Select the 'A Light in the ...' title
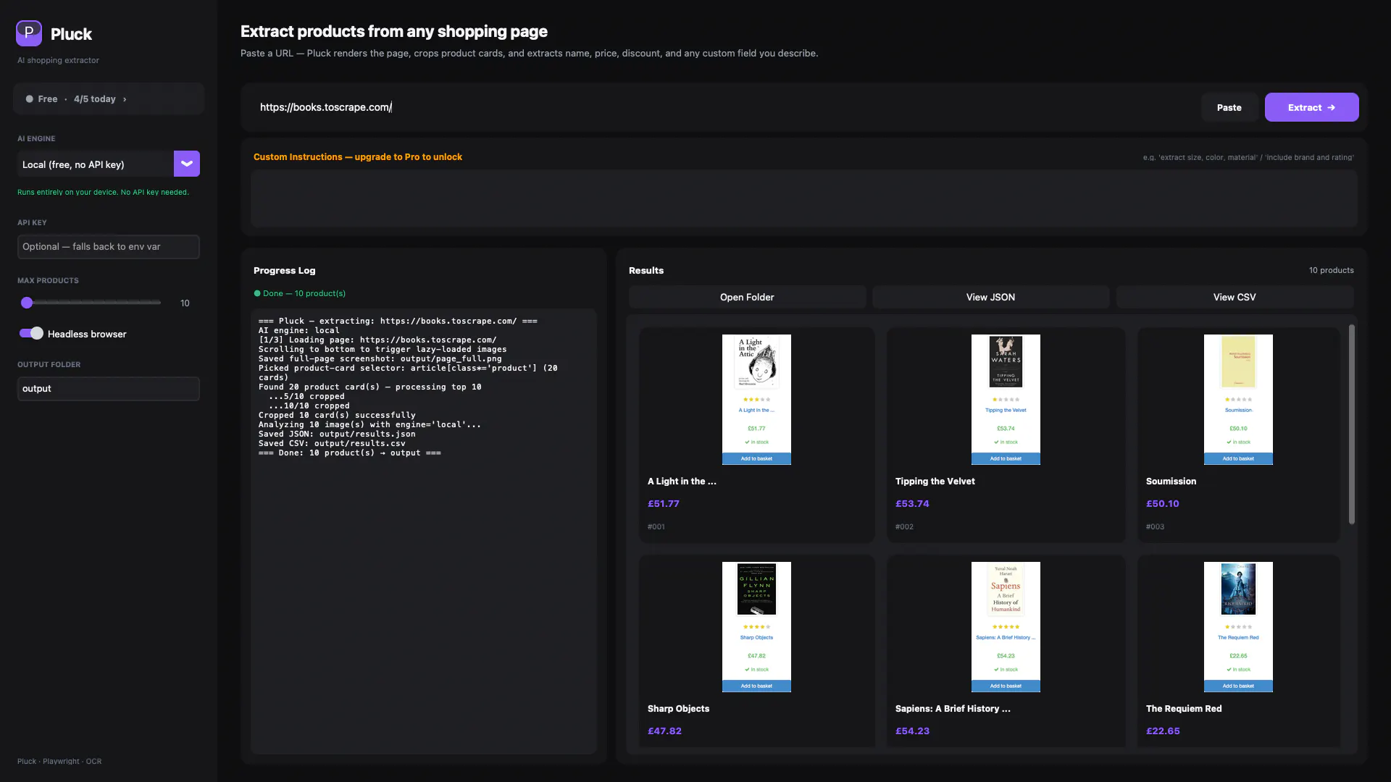 [x=682, y=481]
